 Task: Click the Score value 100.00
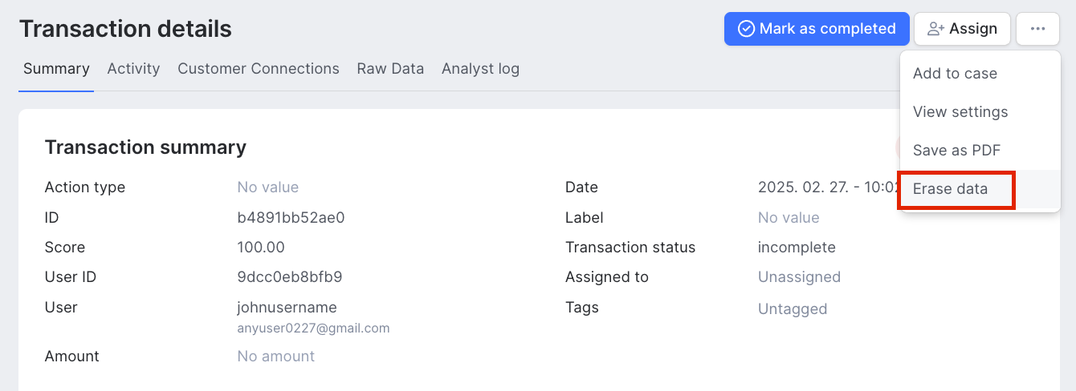coord(261,248)
